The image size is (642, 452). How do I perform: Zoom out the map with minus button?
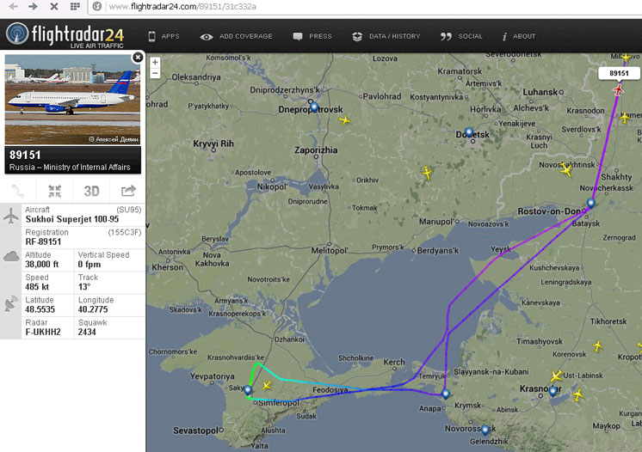[155, 74]
